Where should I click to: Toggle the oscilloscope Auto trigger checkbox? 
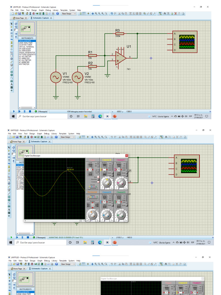pyautogui.click(x=98, y=177)
